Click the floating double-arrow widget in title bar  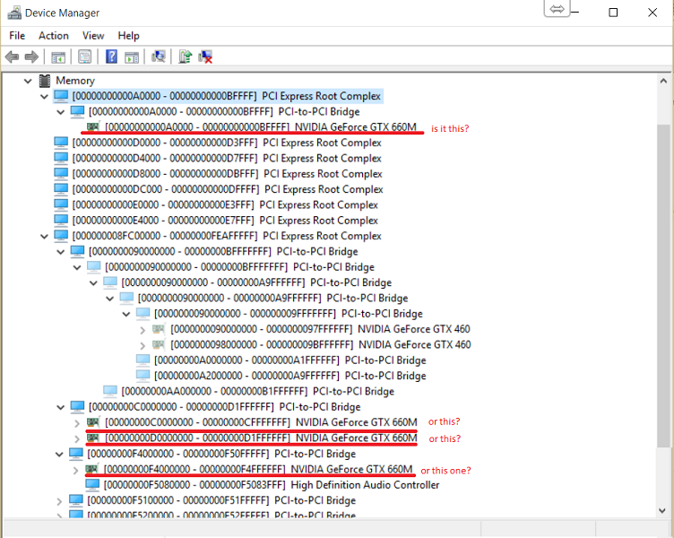(x=557, y=9)
